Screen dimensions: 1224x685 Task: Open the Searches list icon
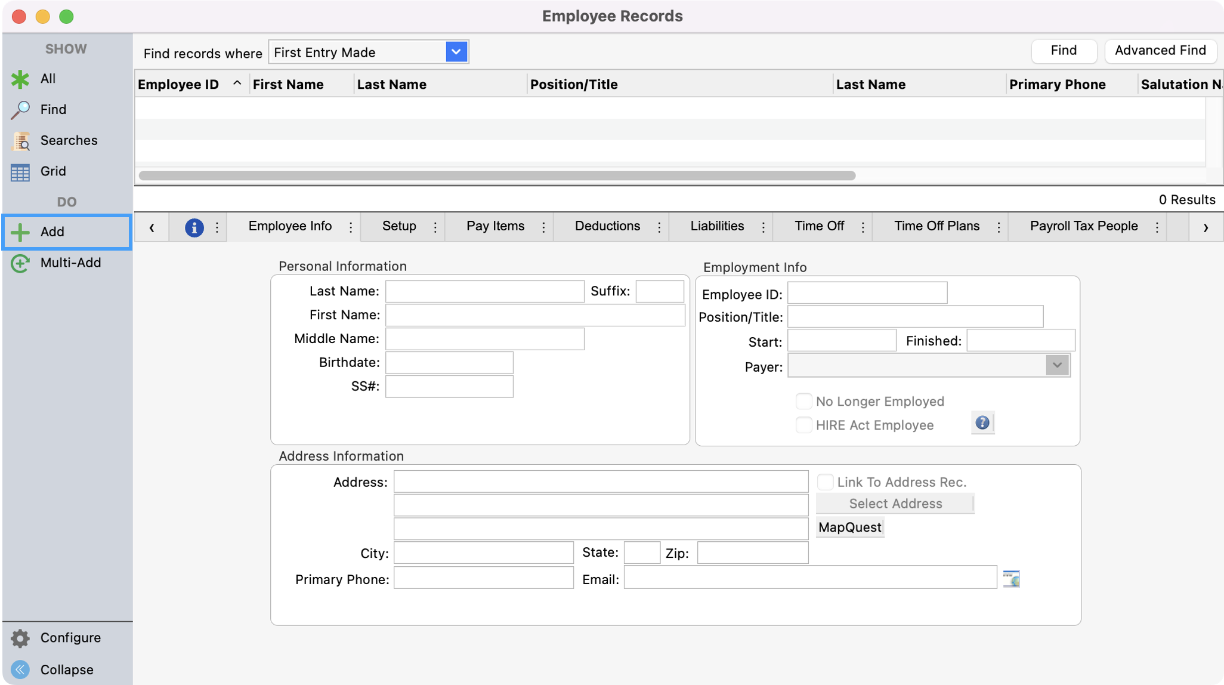pyautogui.click(x=20, y=141)
